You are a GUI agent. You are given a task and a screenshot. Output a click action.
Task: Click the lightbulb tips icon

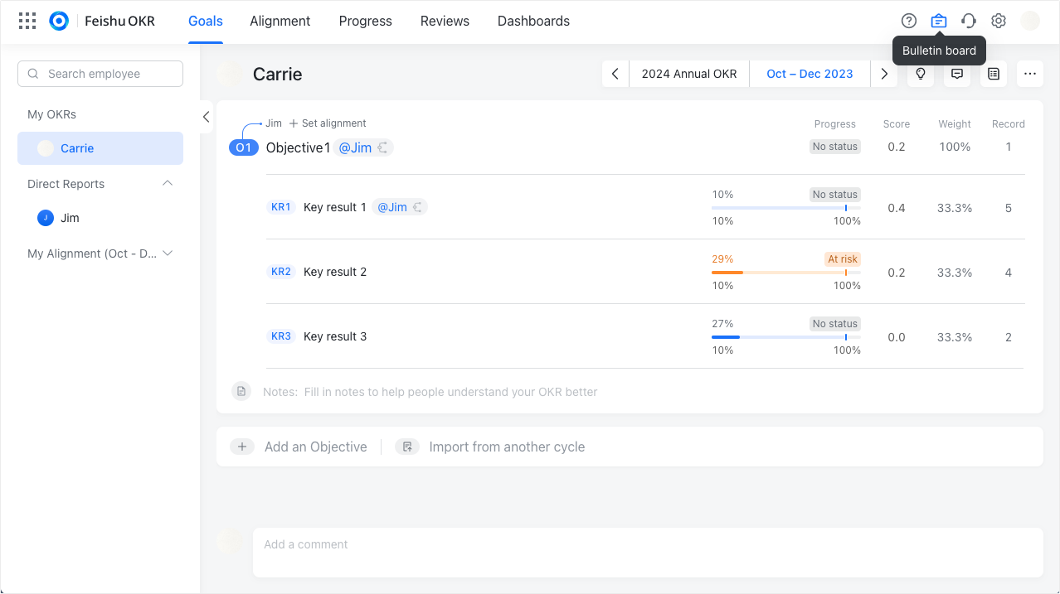tap(920, 74)
